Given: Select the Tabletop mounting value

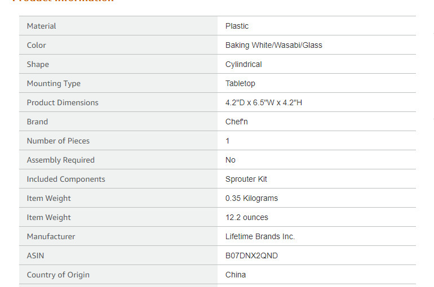Looking at the screenshot, I should click(x=240, y=83).
